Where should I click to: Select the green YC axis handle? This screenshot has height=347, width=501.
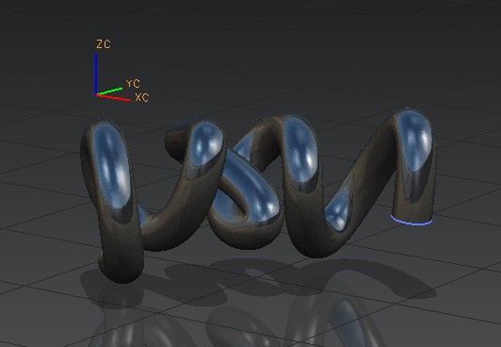(x=110, y=91)
